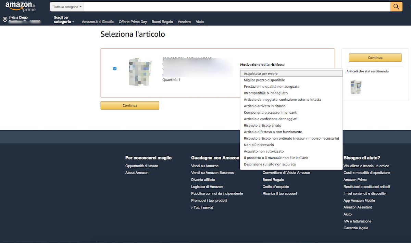This screenshot has height=243, width=411.
Task: Pick 'Ricevuto articolo errato' from list
Action: pyautogui.click(x=262, y=126)
